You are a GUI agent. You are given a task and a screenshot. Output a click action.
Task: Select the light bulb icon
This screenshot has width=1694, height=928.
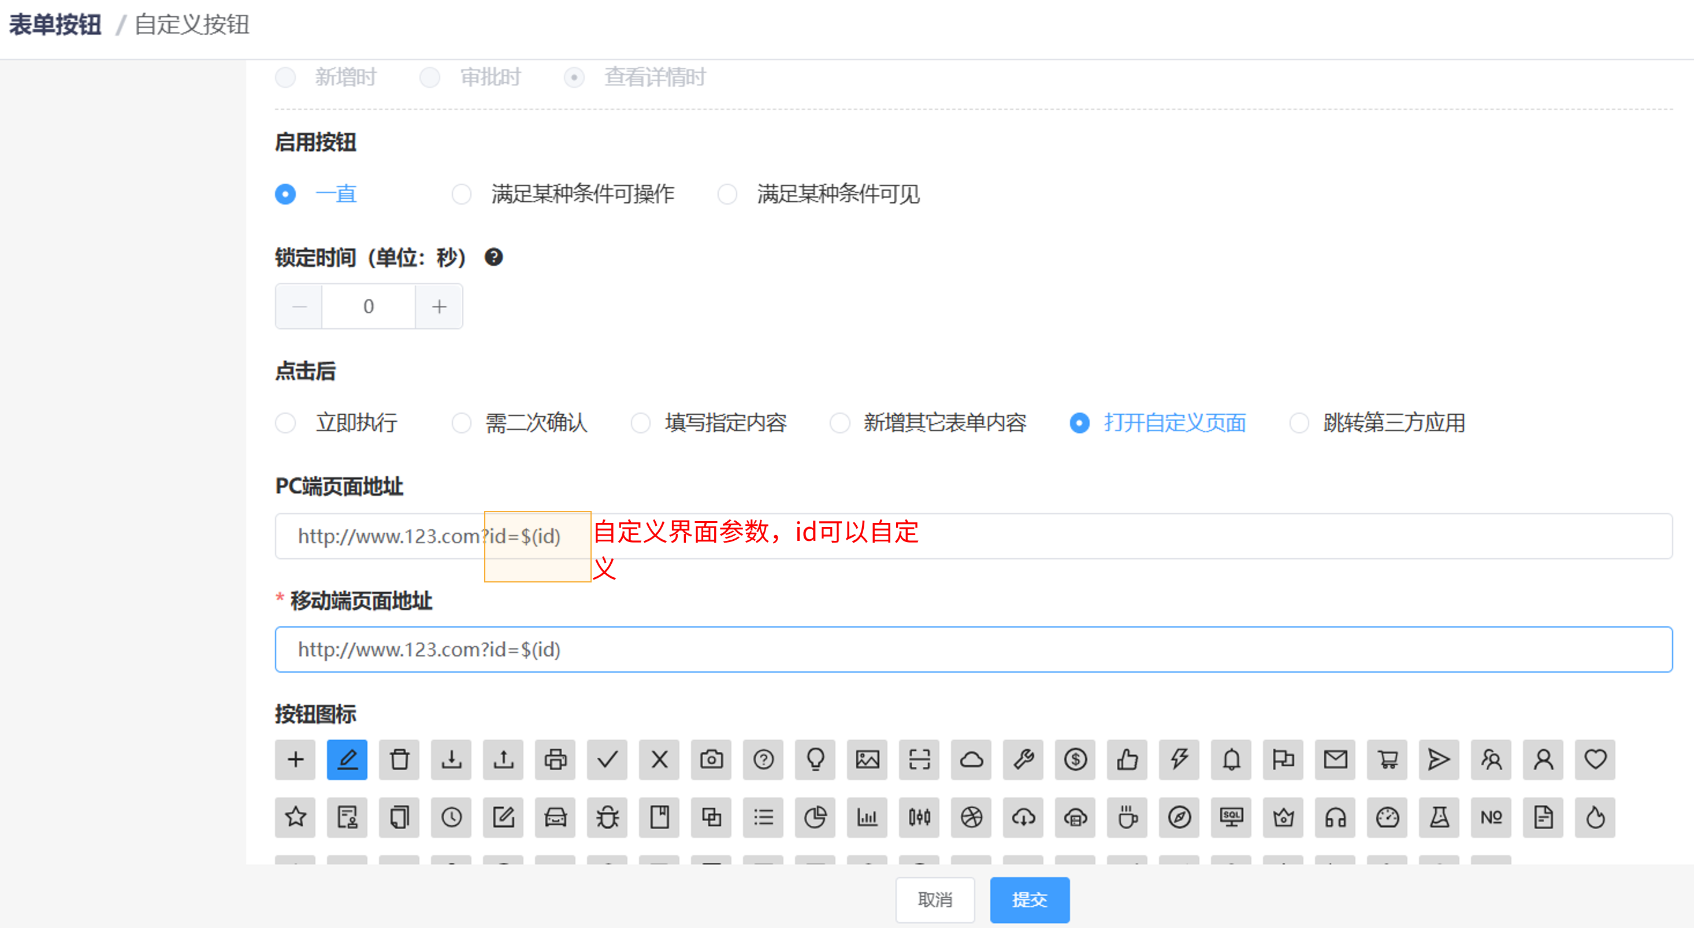click(815, 760)
